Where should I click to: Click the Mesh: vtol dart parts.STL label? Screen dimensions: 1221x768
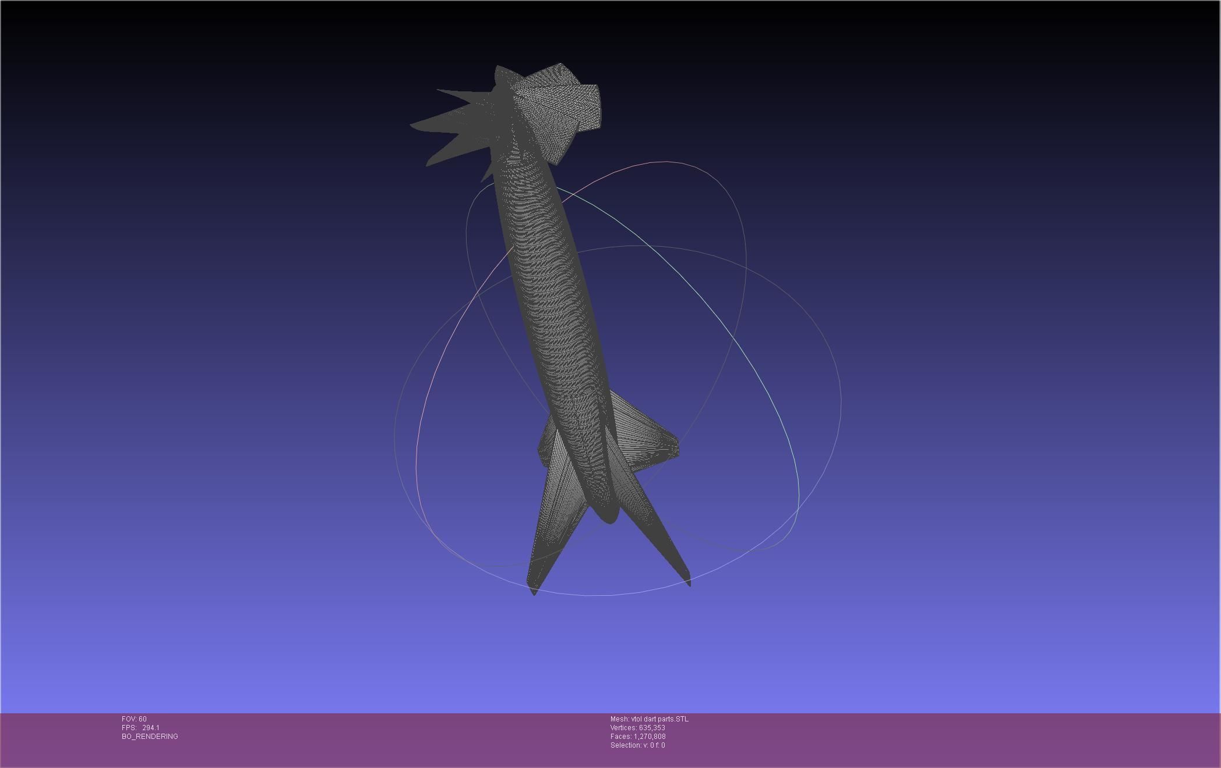[649, 719]
